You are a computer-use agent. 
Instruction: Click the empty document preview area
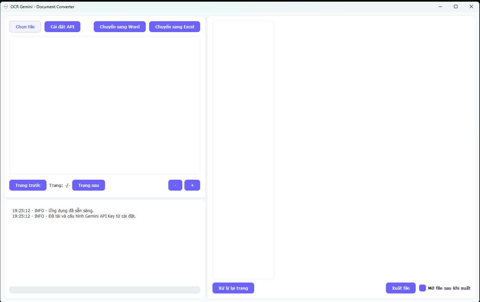tap(104, 105)
